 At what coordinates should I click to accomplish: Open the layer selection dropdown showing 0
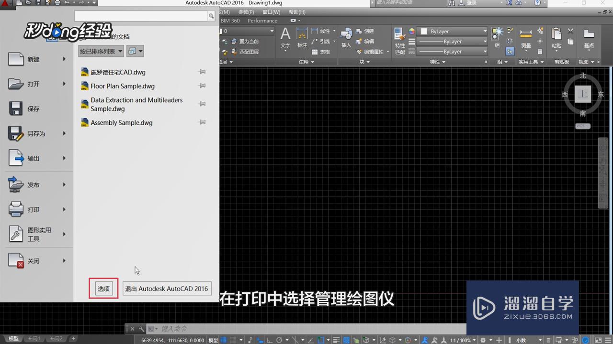(x=271, y=31)
